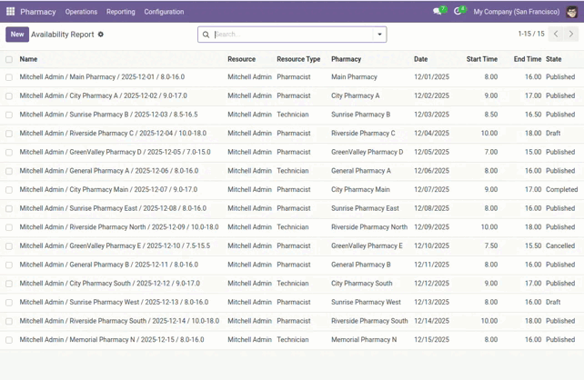Screen dimensions: 584x380
Task: Check the Memorial Pharmacy N row checkbox
Action: coord(9,340)
